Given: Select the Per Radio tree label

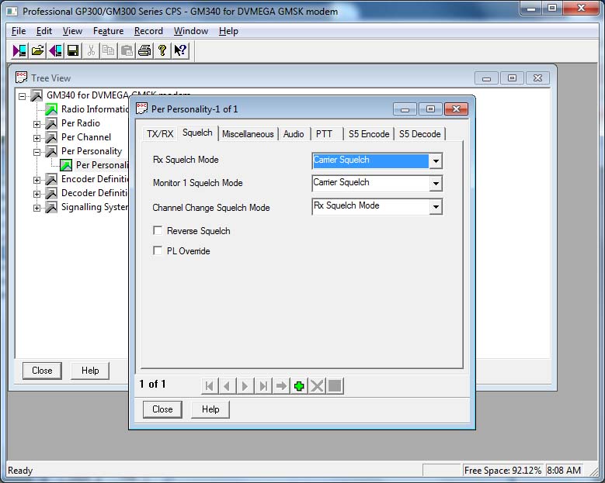Looking at the screenshot, I should [81, 123].
